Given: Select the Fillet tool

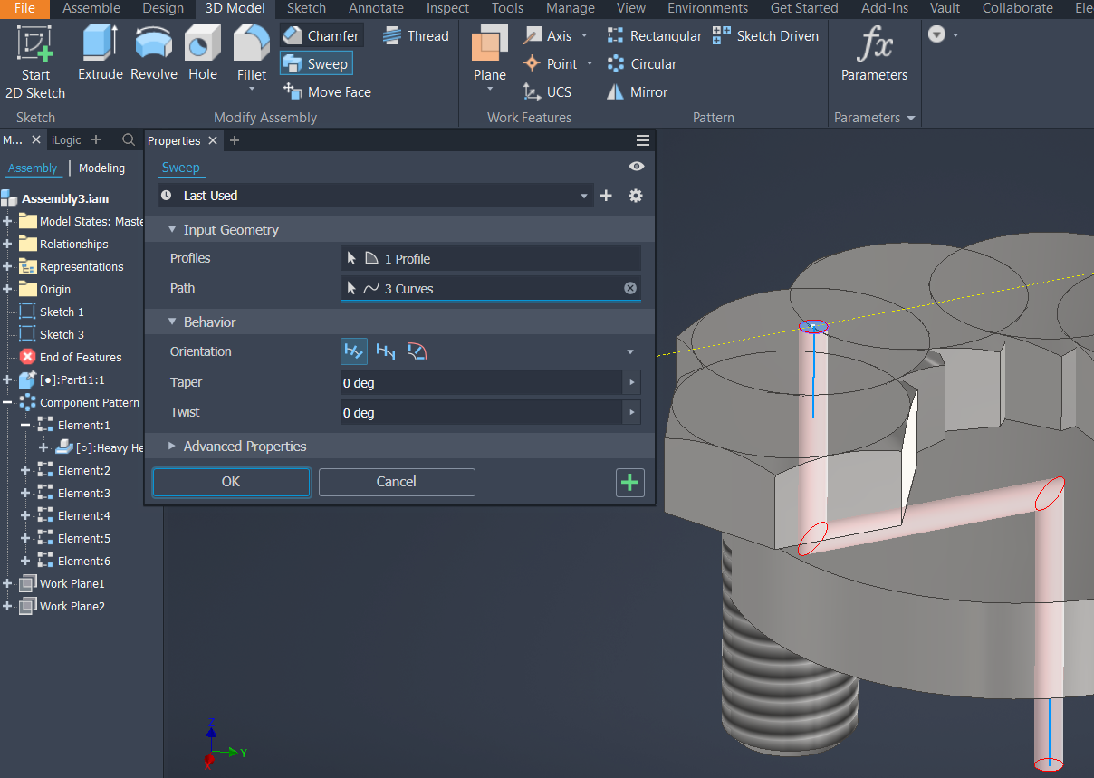Looking at the screenshot, I should point(251,52).
